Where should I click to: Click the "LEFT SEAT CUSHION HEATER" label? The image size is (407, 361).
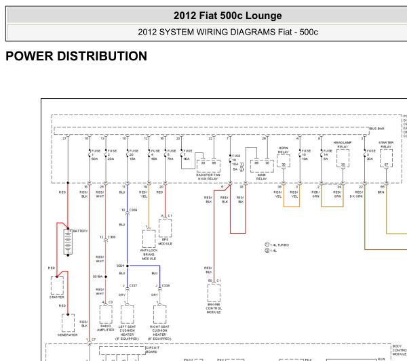[x=128, y=331]
